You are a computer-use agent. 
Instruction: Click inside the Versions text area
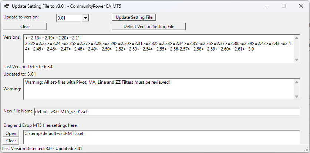(x=159, y=49)
